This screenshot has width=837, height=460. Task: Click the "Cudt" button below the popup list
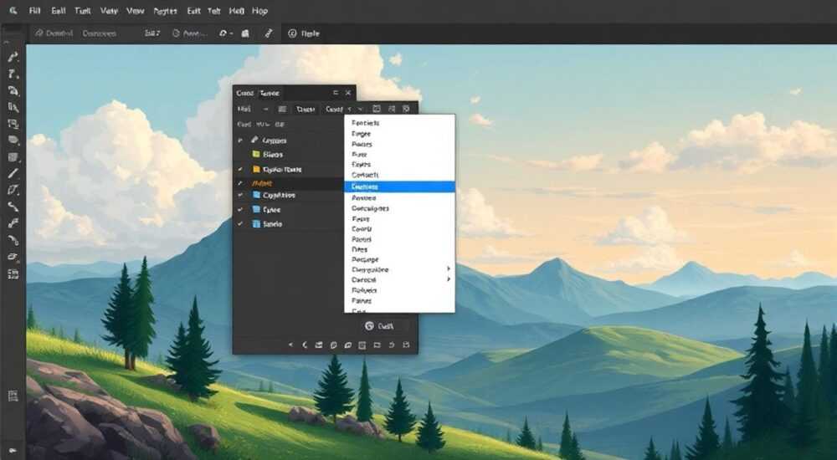click(x=379, y=326)
